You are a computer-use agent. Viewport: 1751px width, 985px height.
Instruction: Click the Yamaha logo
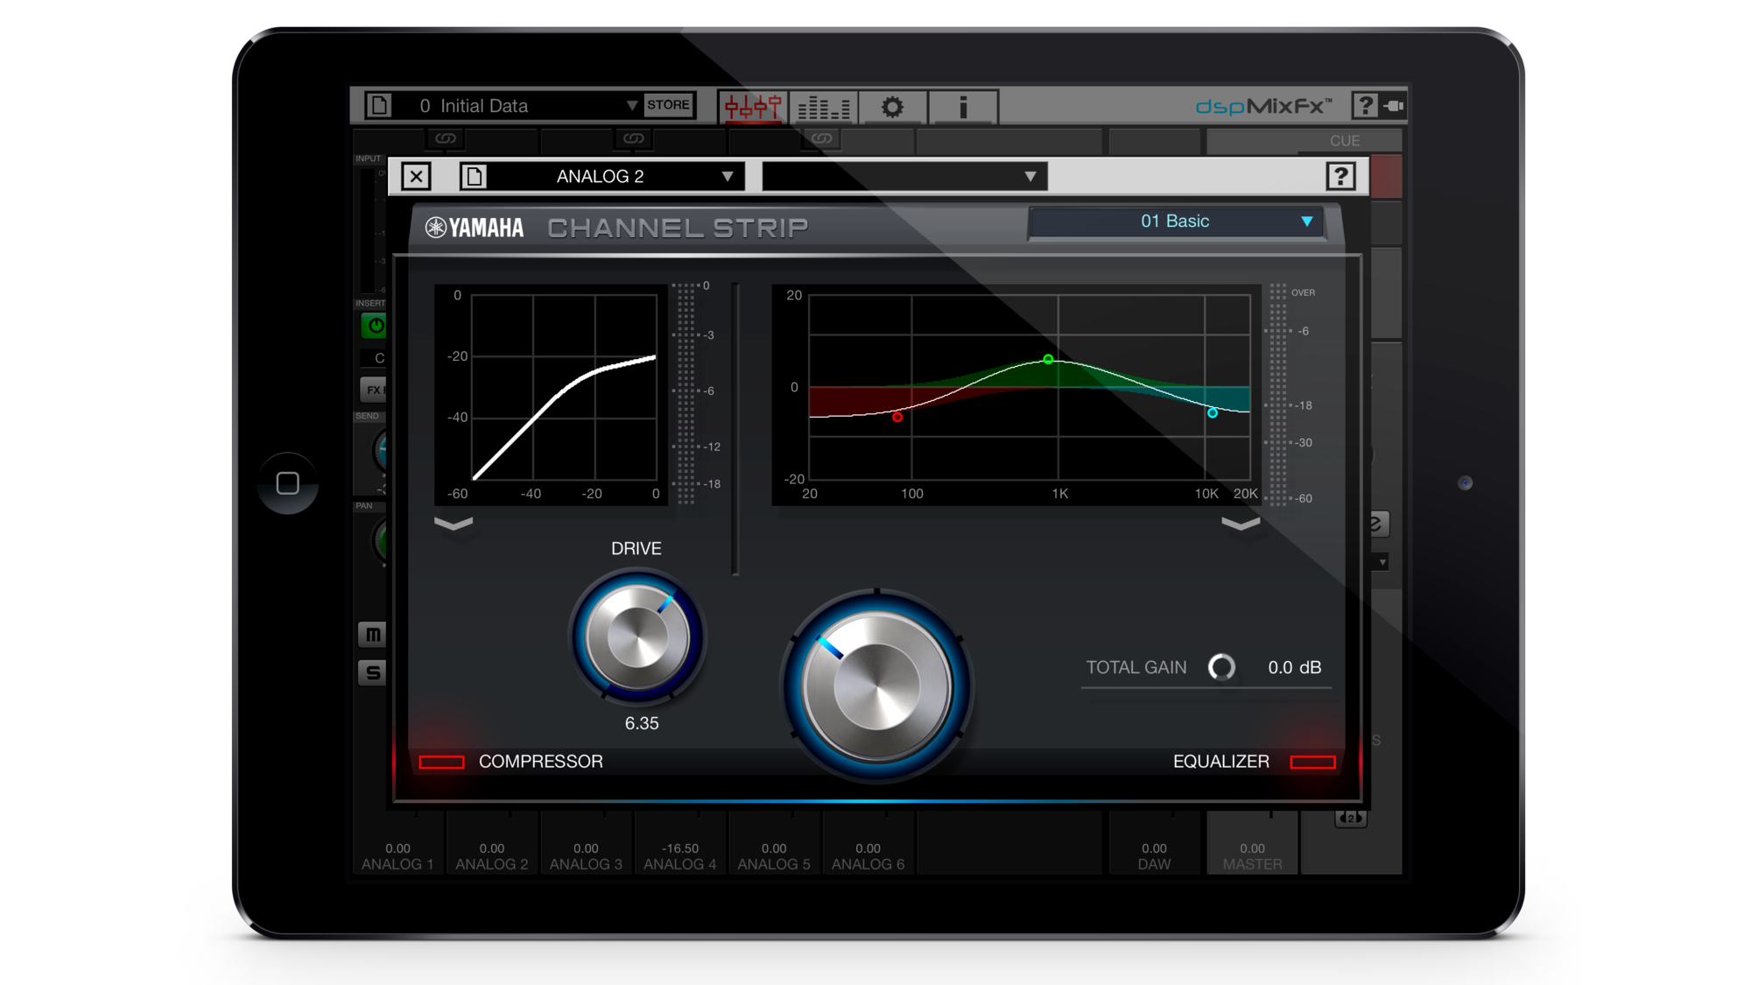tap(475, 228)
